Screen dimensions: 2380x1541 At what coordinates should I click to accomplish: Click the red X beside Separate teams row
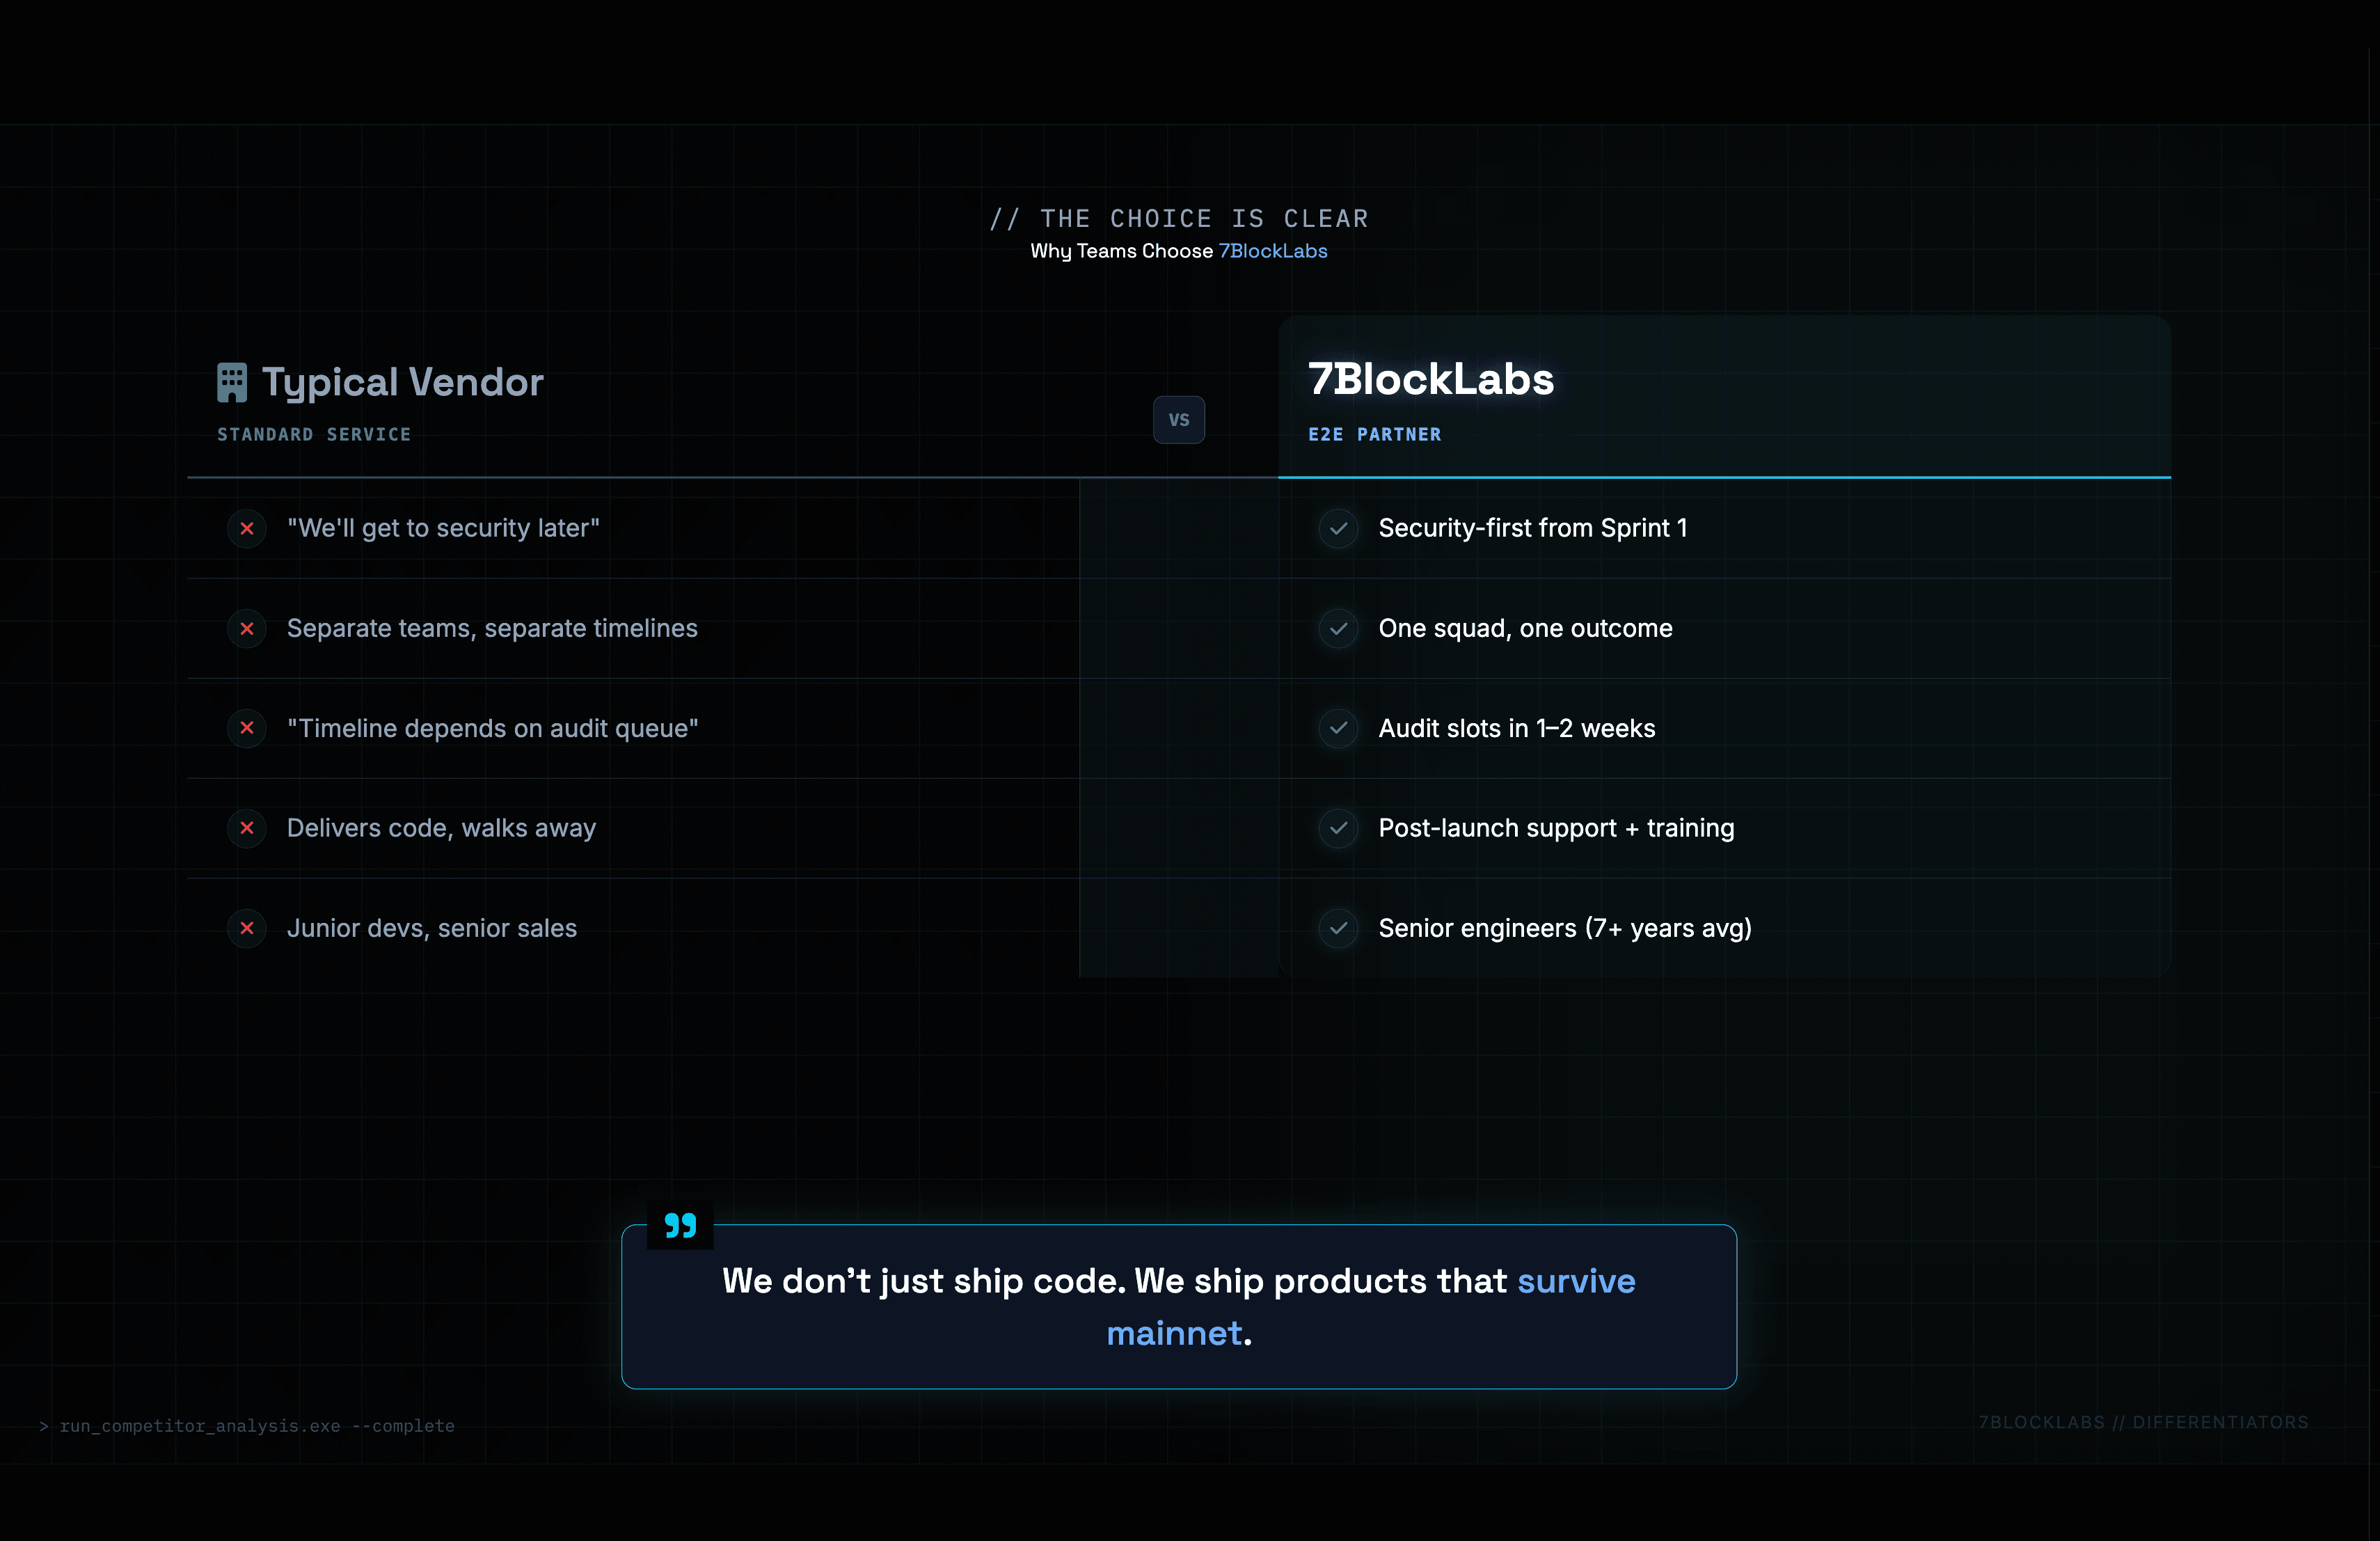[x=247, y=629]
